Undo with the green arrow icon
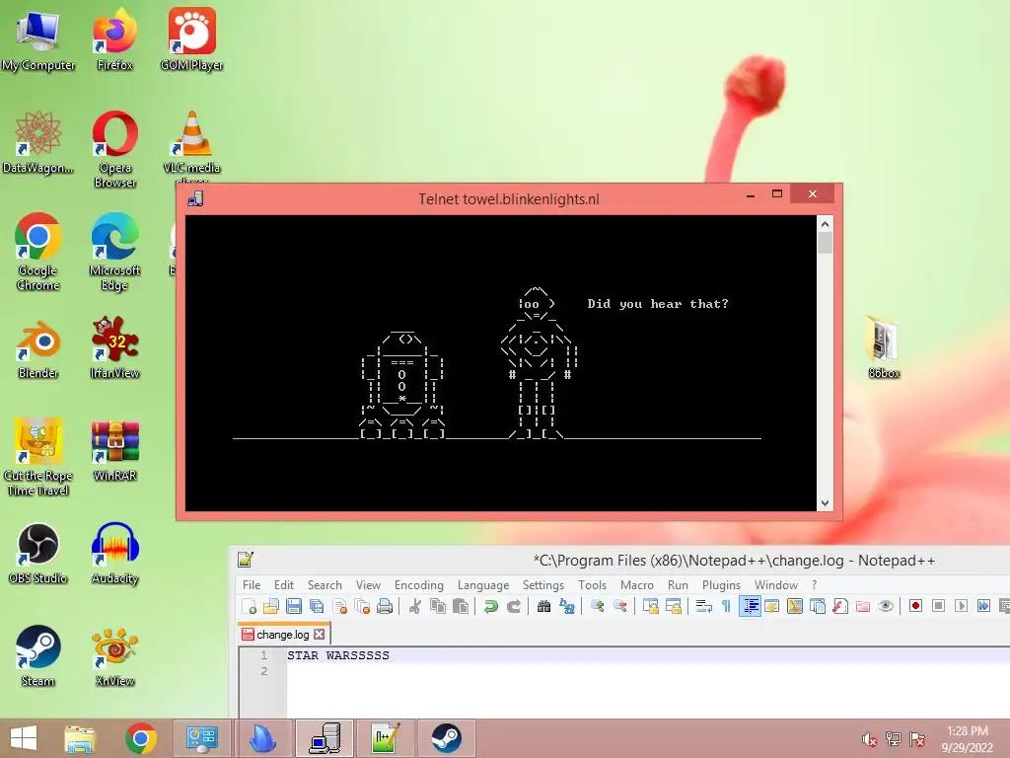Screen dimensions: 1010x758 pyautogui.click(x=491, y=606)
